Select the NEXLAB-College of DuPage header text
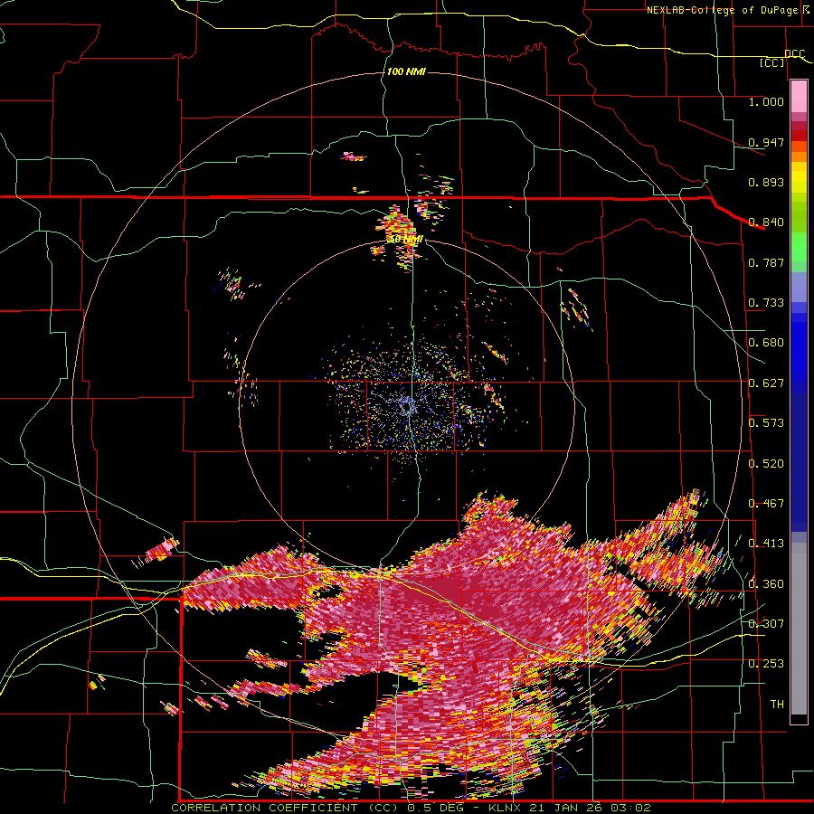This screenshot has width=814, height=814. tap(722, 10)
